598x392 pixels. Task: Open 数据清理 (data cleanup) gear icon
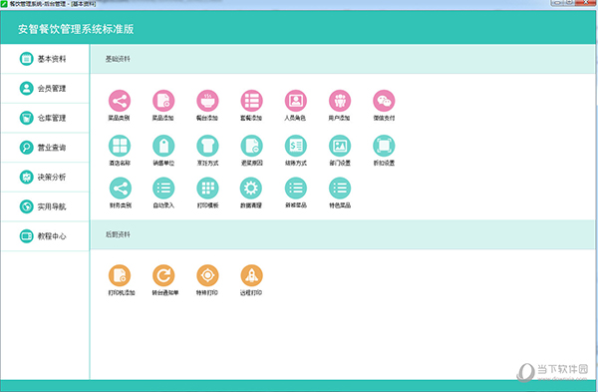tap(251, 189)
